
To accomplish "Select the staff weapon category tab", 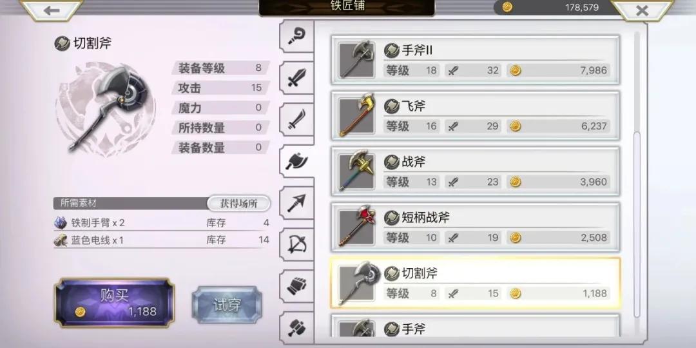I will (x=296, y=36).
